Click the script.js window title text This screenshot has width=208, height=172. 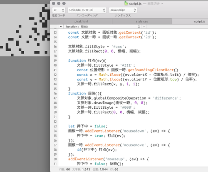135,4
